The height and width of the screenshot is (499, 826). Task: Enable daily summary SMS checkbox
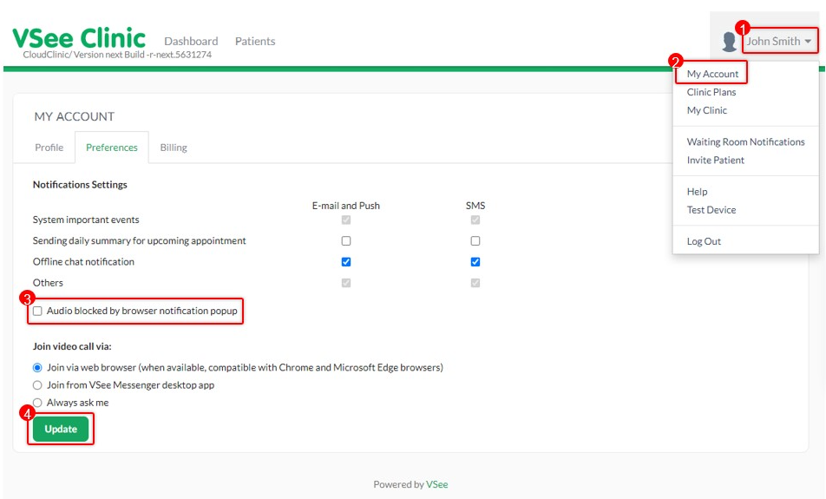pos(475,240)
